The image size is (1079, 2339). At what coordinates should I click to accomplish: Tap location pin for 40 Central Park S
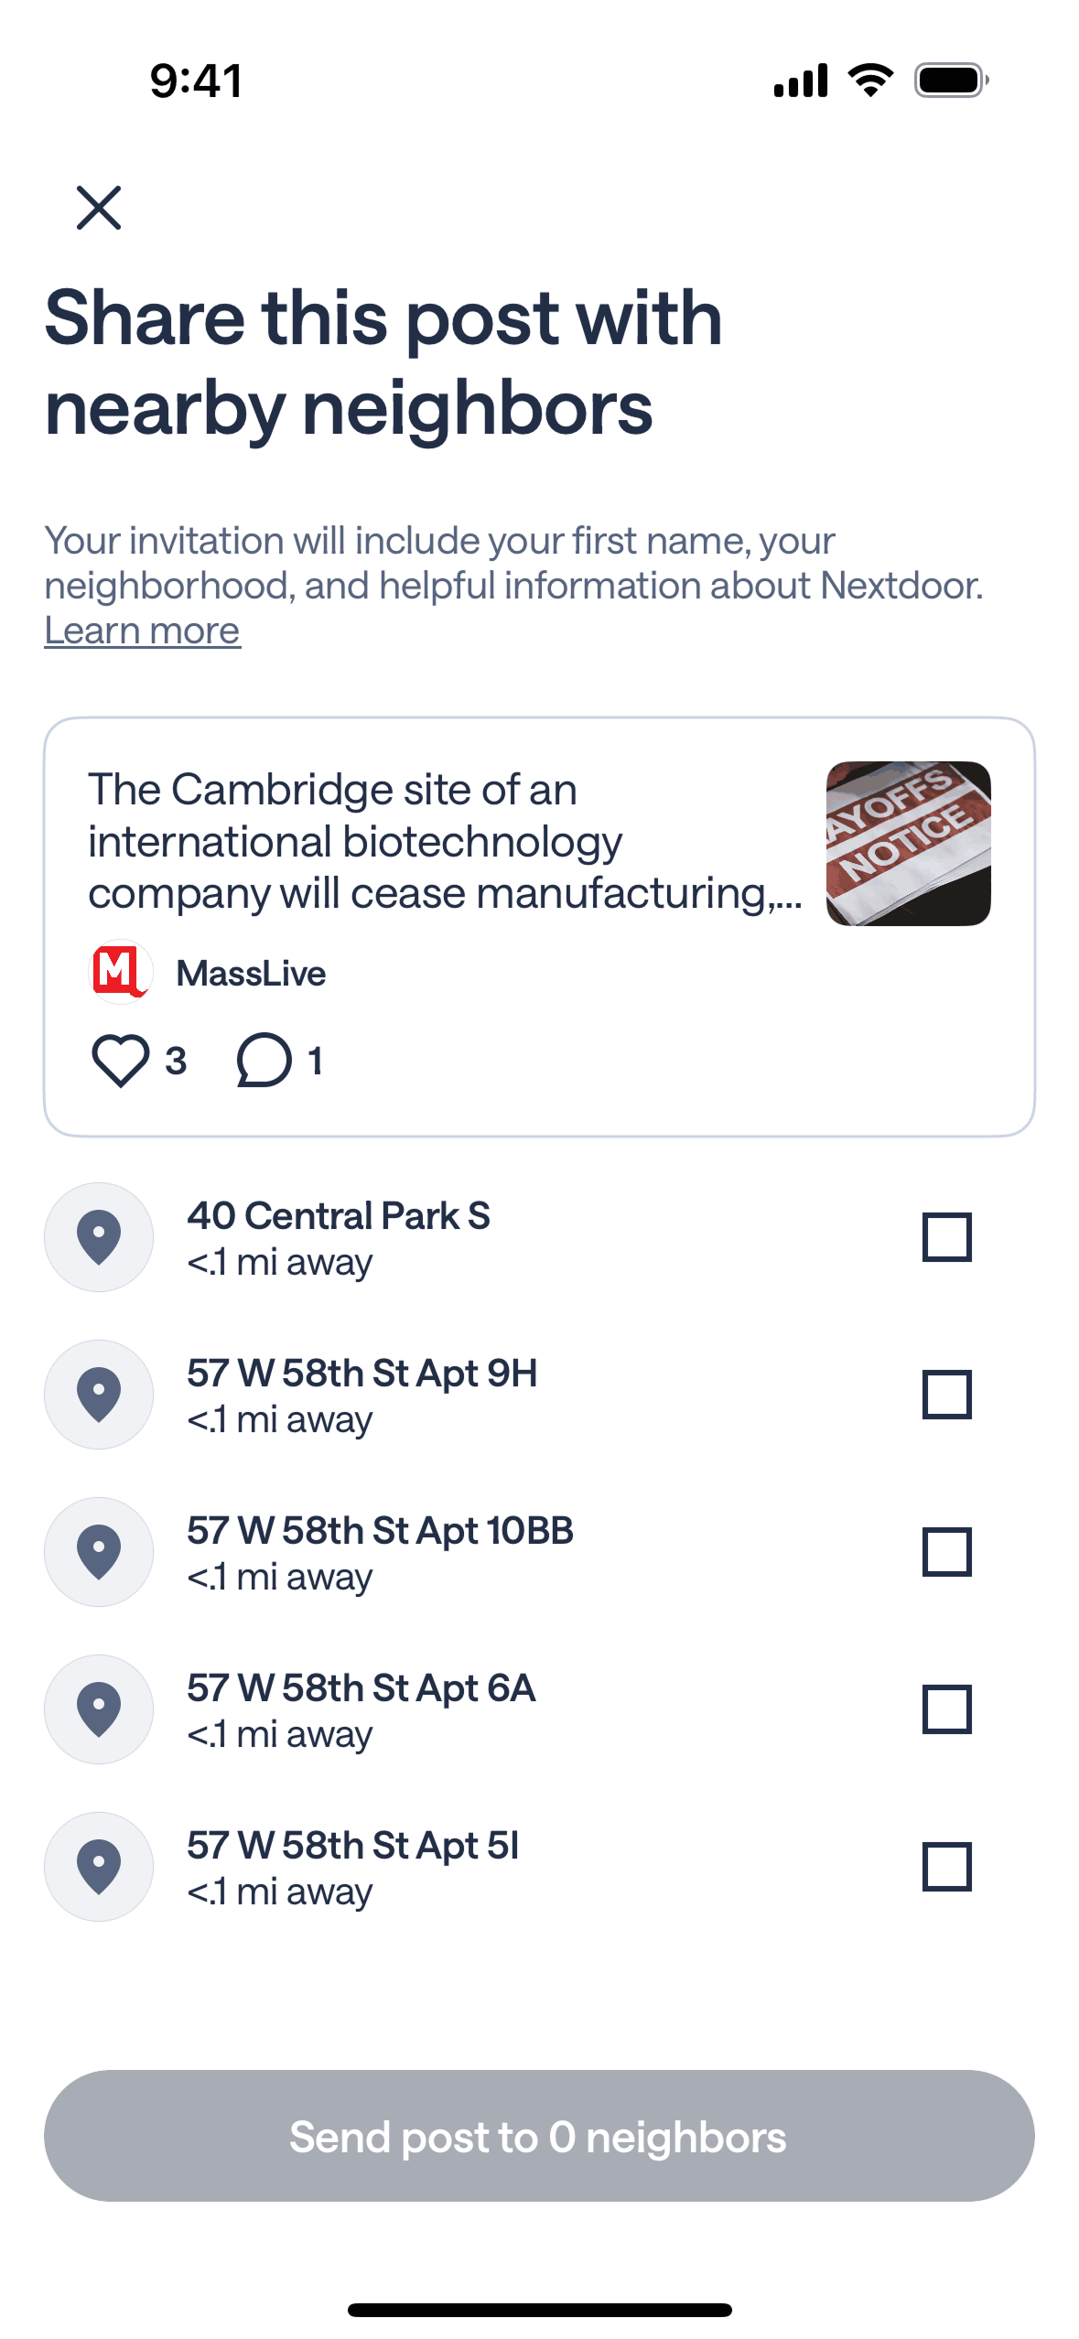(99, 1237)
